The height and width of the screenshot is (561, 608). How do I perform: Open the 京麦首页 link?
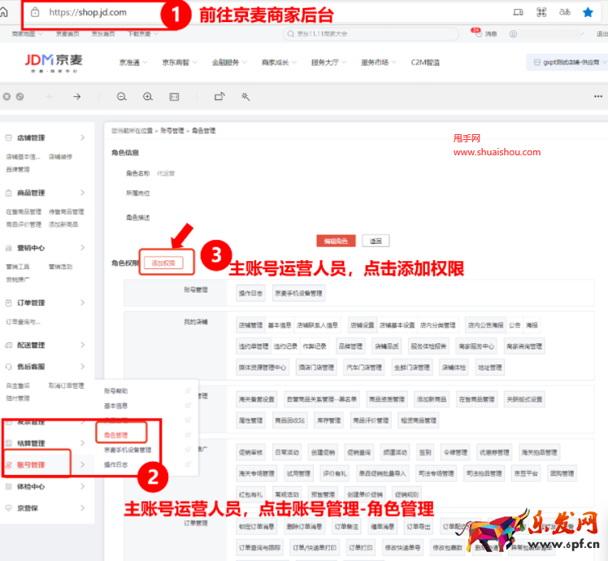click(67, 34)
